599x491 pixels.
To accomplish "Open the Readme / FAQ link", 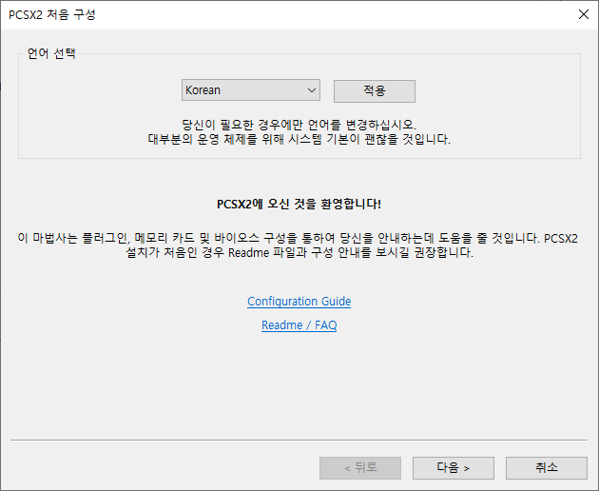I will (299, 325).
